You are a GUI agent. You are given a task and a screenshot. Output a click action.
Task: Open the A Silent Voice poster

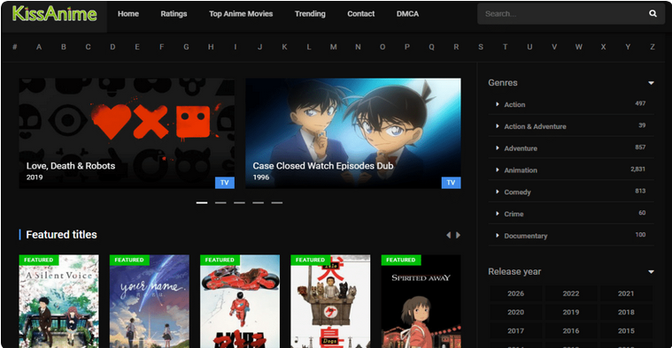[x=58, y=301]
